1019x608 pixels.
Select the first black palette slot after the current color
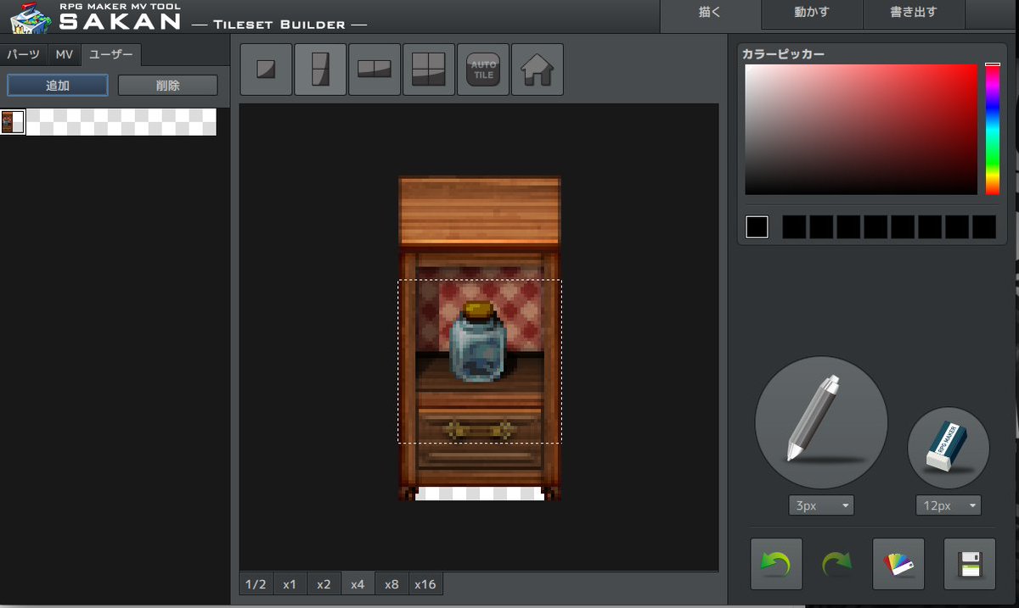click(x=793, y=227)
